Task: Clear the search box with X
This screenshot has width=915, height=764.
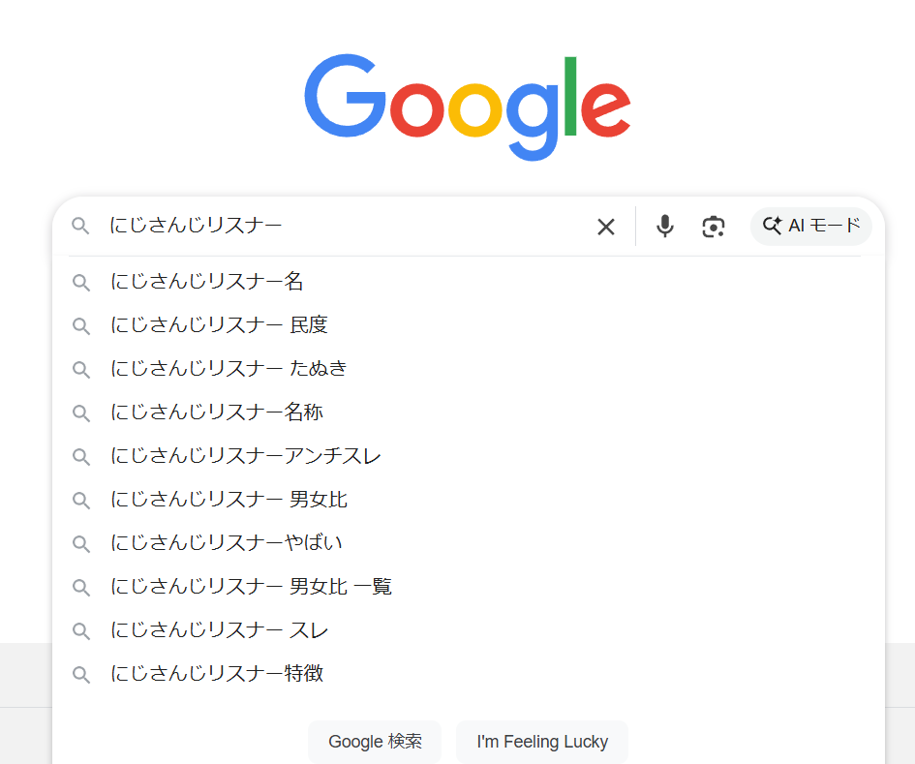Action: pyautogui.click(x=606, y=227)
